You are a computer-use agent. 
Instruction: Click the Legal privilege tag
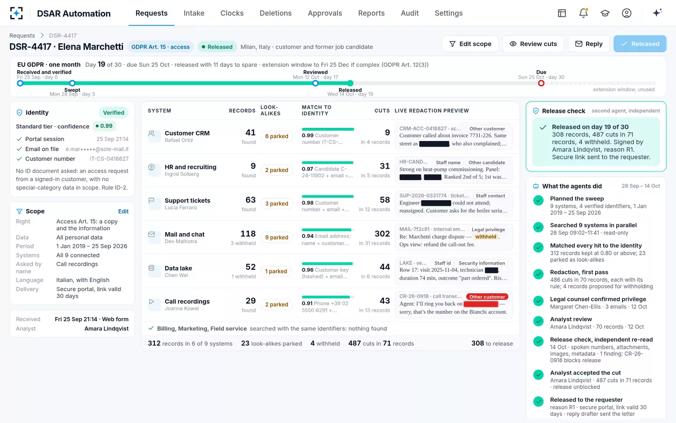coord(488,230)
